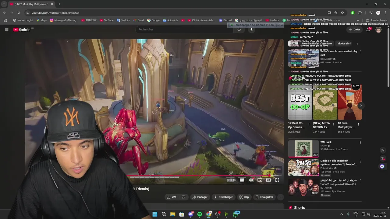Image resolution: width=390 pixels, height=219 pixels.
Task: Like the video with 726 likes
Action: click(x=172, y=197)
